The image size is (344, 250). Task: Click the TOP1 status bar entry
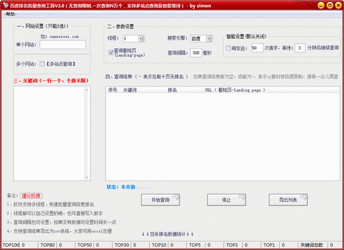click(x=269, y=245)
